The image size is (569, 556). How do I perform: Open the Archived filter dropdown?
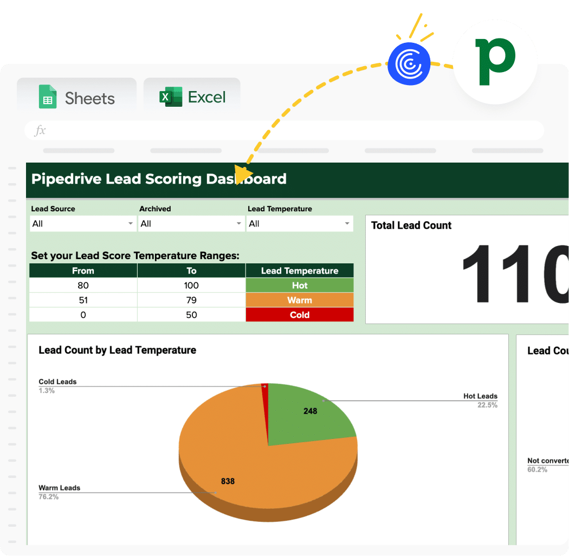tap(191, 224)
